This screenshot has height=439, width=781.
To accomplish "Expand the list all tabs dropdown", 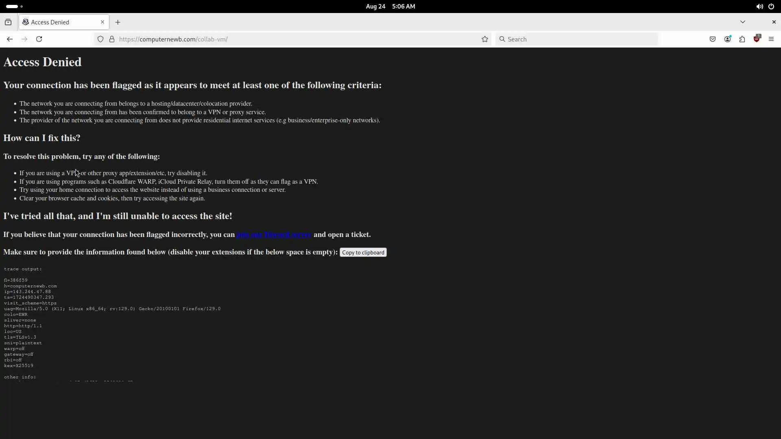I will point(742,22).
